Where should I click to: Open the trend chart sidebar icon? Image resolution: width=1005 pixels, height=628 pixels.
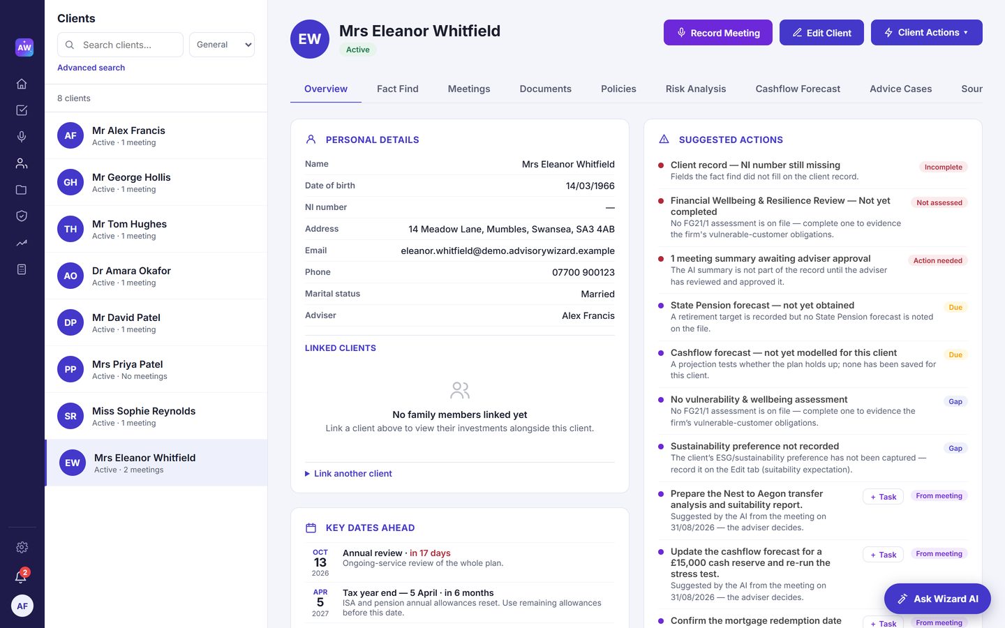coord(22,243)
